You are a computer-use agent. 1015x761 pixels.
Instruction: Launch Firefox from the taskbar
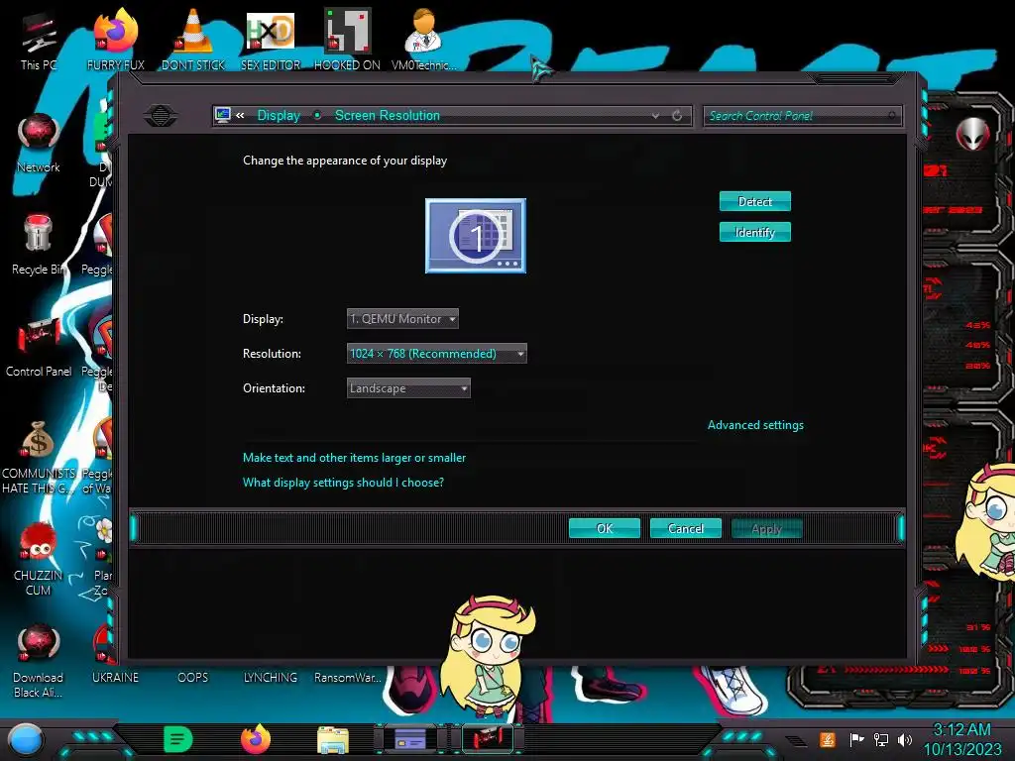256,739
